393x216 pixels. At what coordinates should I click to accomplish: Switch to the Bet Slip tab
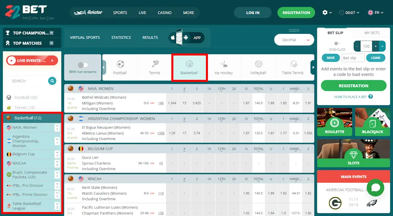(335, 33)
